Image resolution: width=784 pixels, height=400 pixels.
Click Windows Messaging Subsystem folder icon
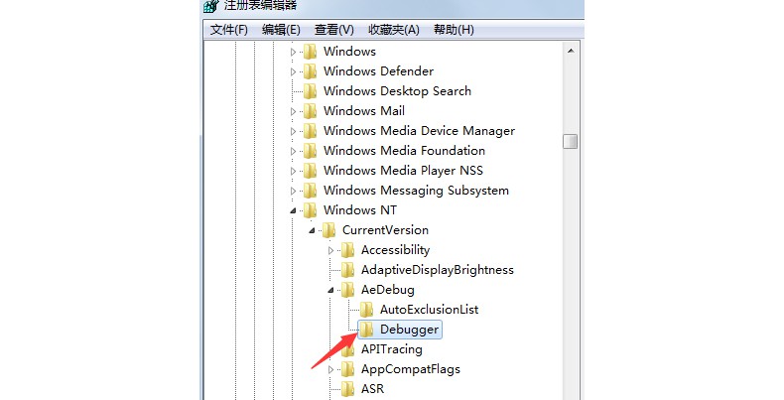pos(310,191)
